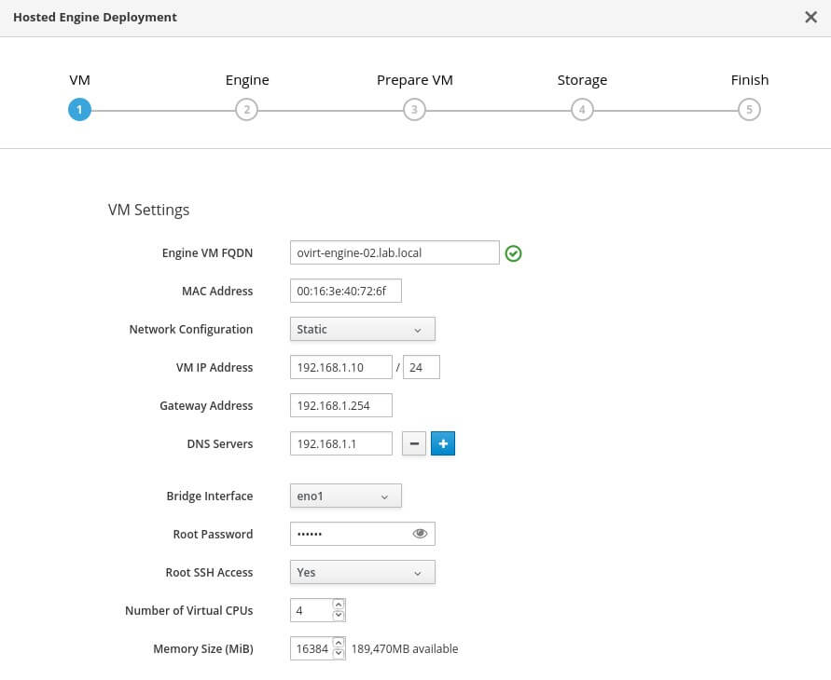Screen dimensions: 831x680
Task: Go to step 2 Engine circle
Action: click(246, 110)
